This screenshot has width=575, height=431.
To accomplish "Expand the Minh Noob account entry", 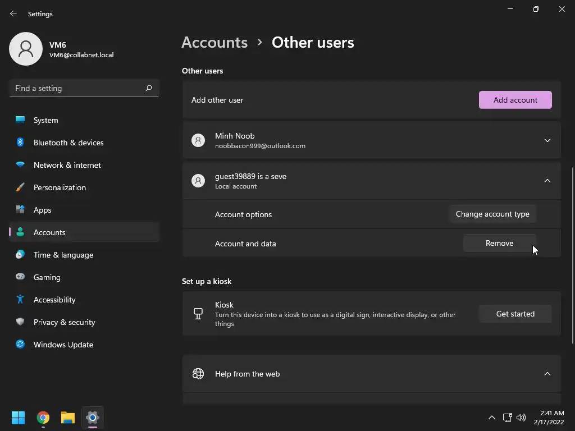I will (x=547, y=140).
